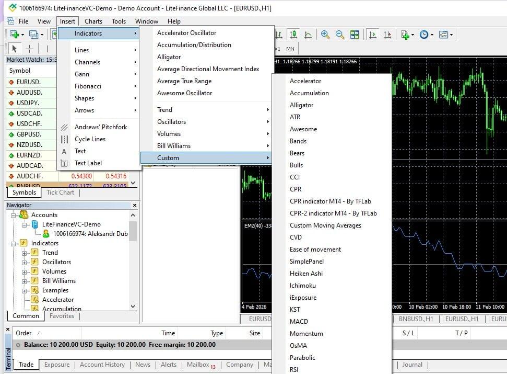The height and width of the screenshot is (374, 507).
Task: Open the Tools menu
Action: click(x=119, y=21)
